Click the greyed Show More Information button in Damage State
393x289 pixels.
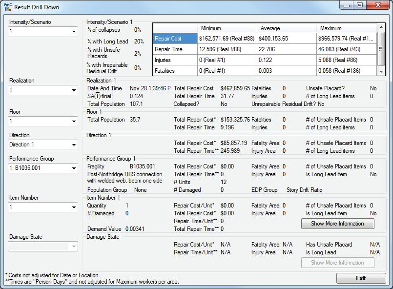(338, 263)
